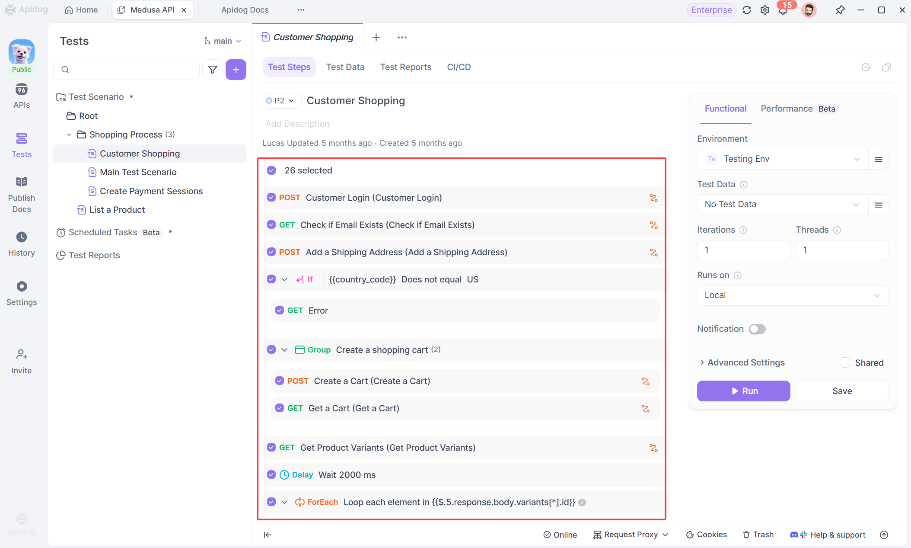Open Publish Docs from the sidebar
Image resolution: width=911 pixels, height=548 pixels.
tap(22, 194)
